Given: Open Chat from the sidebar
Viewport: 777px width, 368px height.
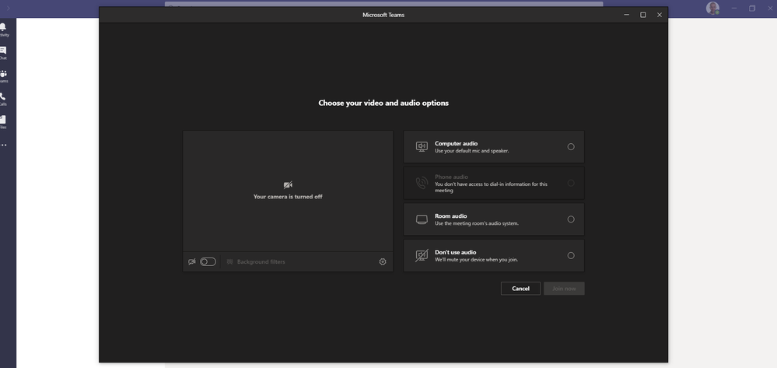Looking at the screenshot, I should 4,53.
